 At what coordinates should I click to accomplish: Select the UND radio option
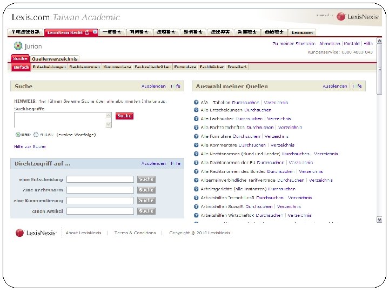[18, 135]
